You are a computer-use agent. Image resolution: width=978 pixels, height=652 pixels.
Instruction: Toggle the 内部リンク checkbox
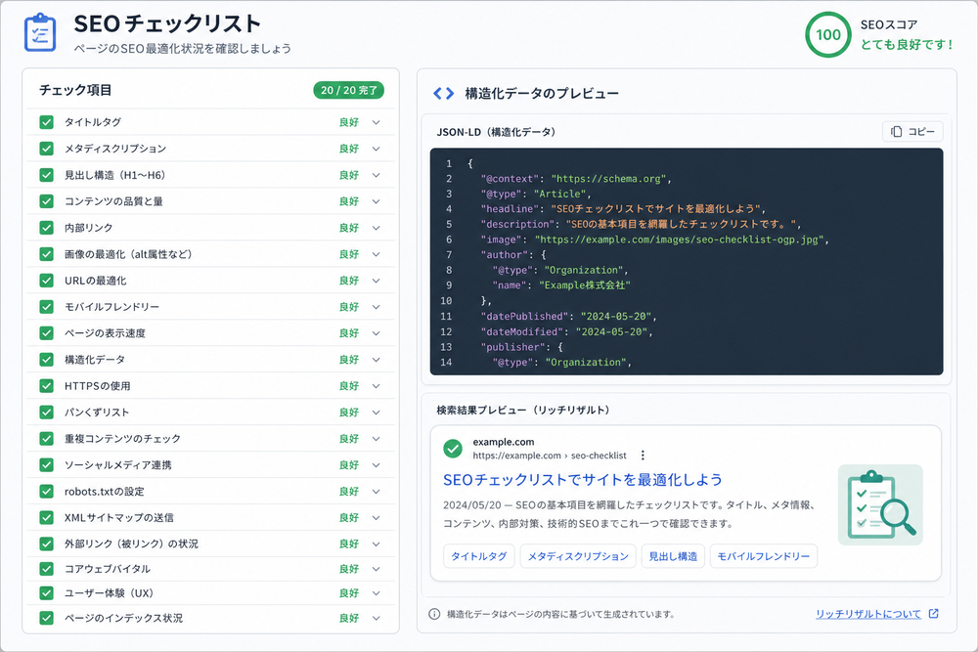[46, 228]
